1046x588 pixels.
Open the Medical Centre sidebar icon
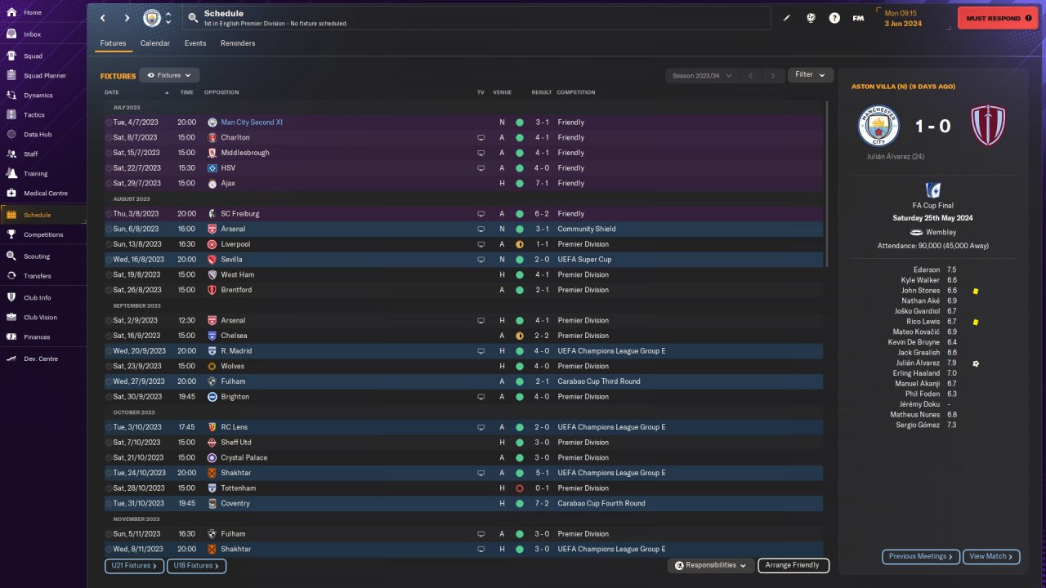[11, 194]
